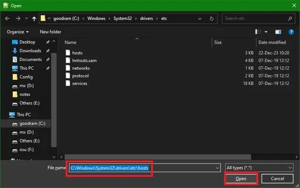This screenshot has height=188, width=300.
Task: Select the lmhosts.sam file
Action: pyautogui.click(x=84, y=60)
